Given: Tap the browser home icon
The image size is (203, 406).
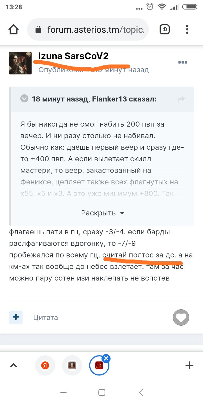Looking at the screenshot, I should click(14, 29).
